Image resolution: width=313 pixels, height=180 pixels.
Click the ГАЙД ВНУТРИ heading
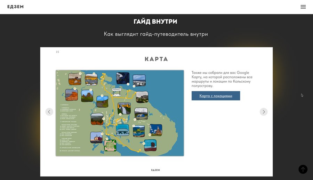click(155, 21)
